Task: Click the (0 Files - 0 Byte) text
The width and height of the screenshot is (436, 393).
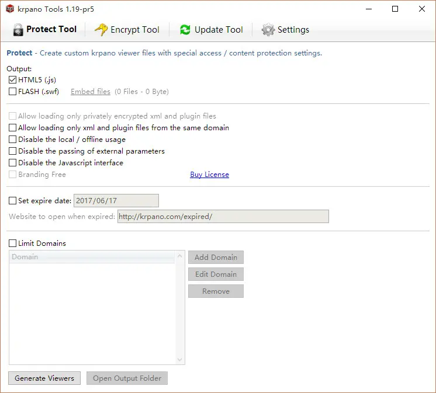Action: (141, 91)
